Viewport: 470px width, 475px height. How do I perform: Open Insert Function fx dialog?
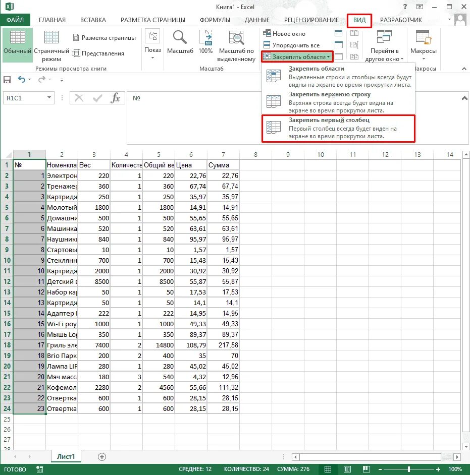[115, 98]
